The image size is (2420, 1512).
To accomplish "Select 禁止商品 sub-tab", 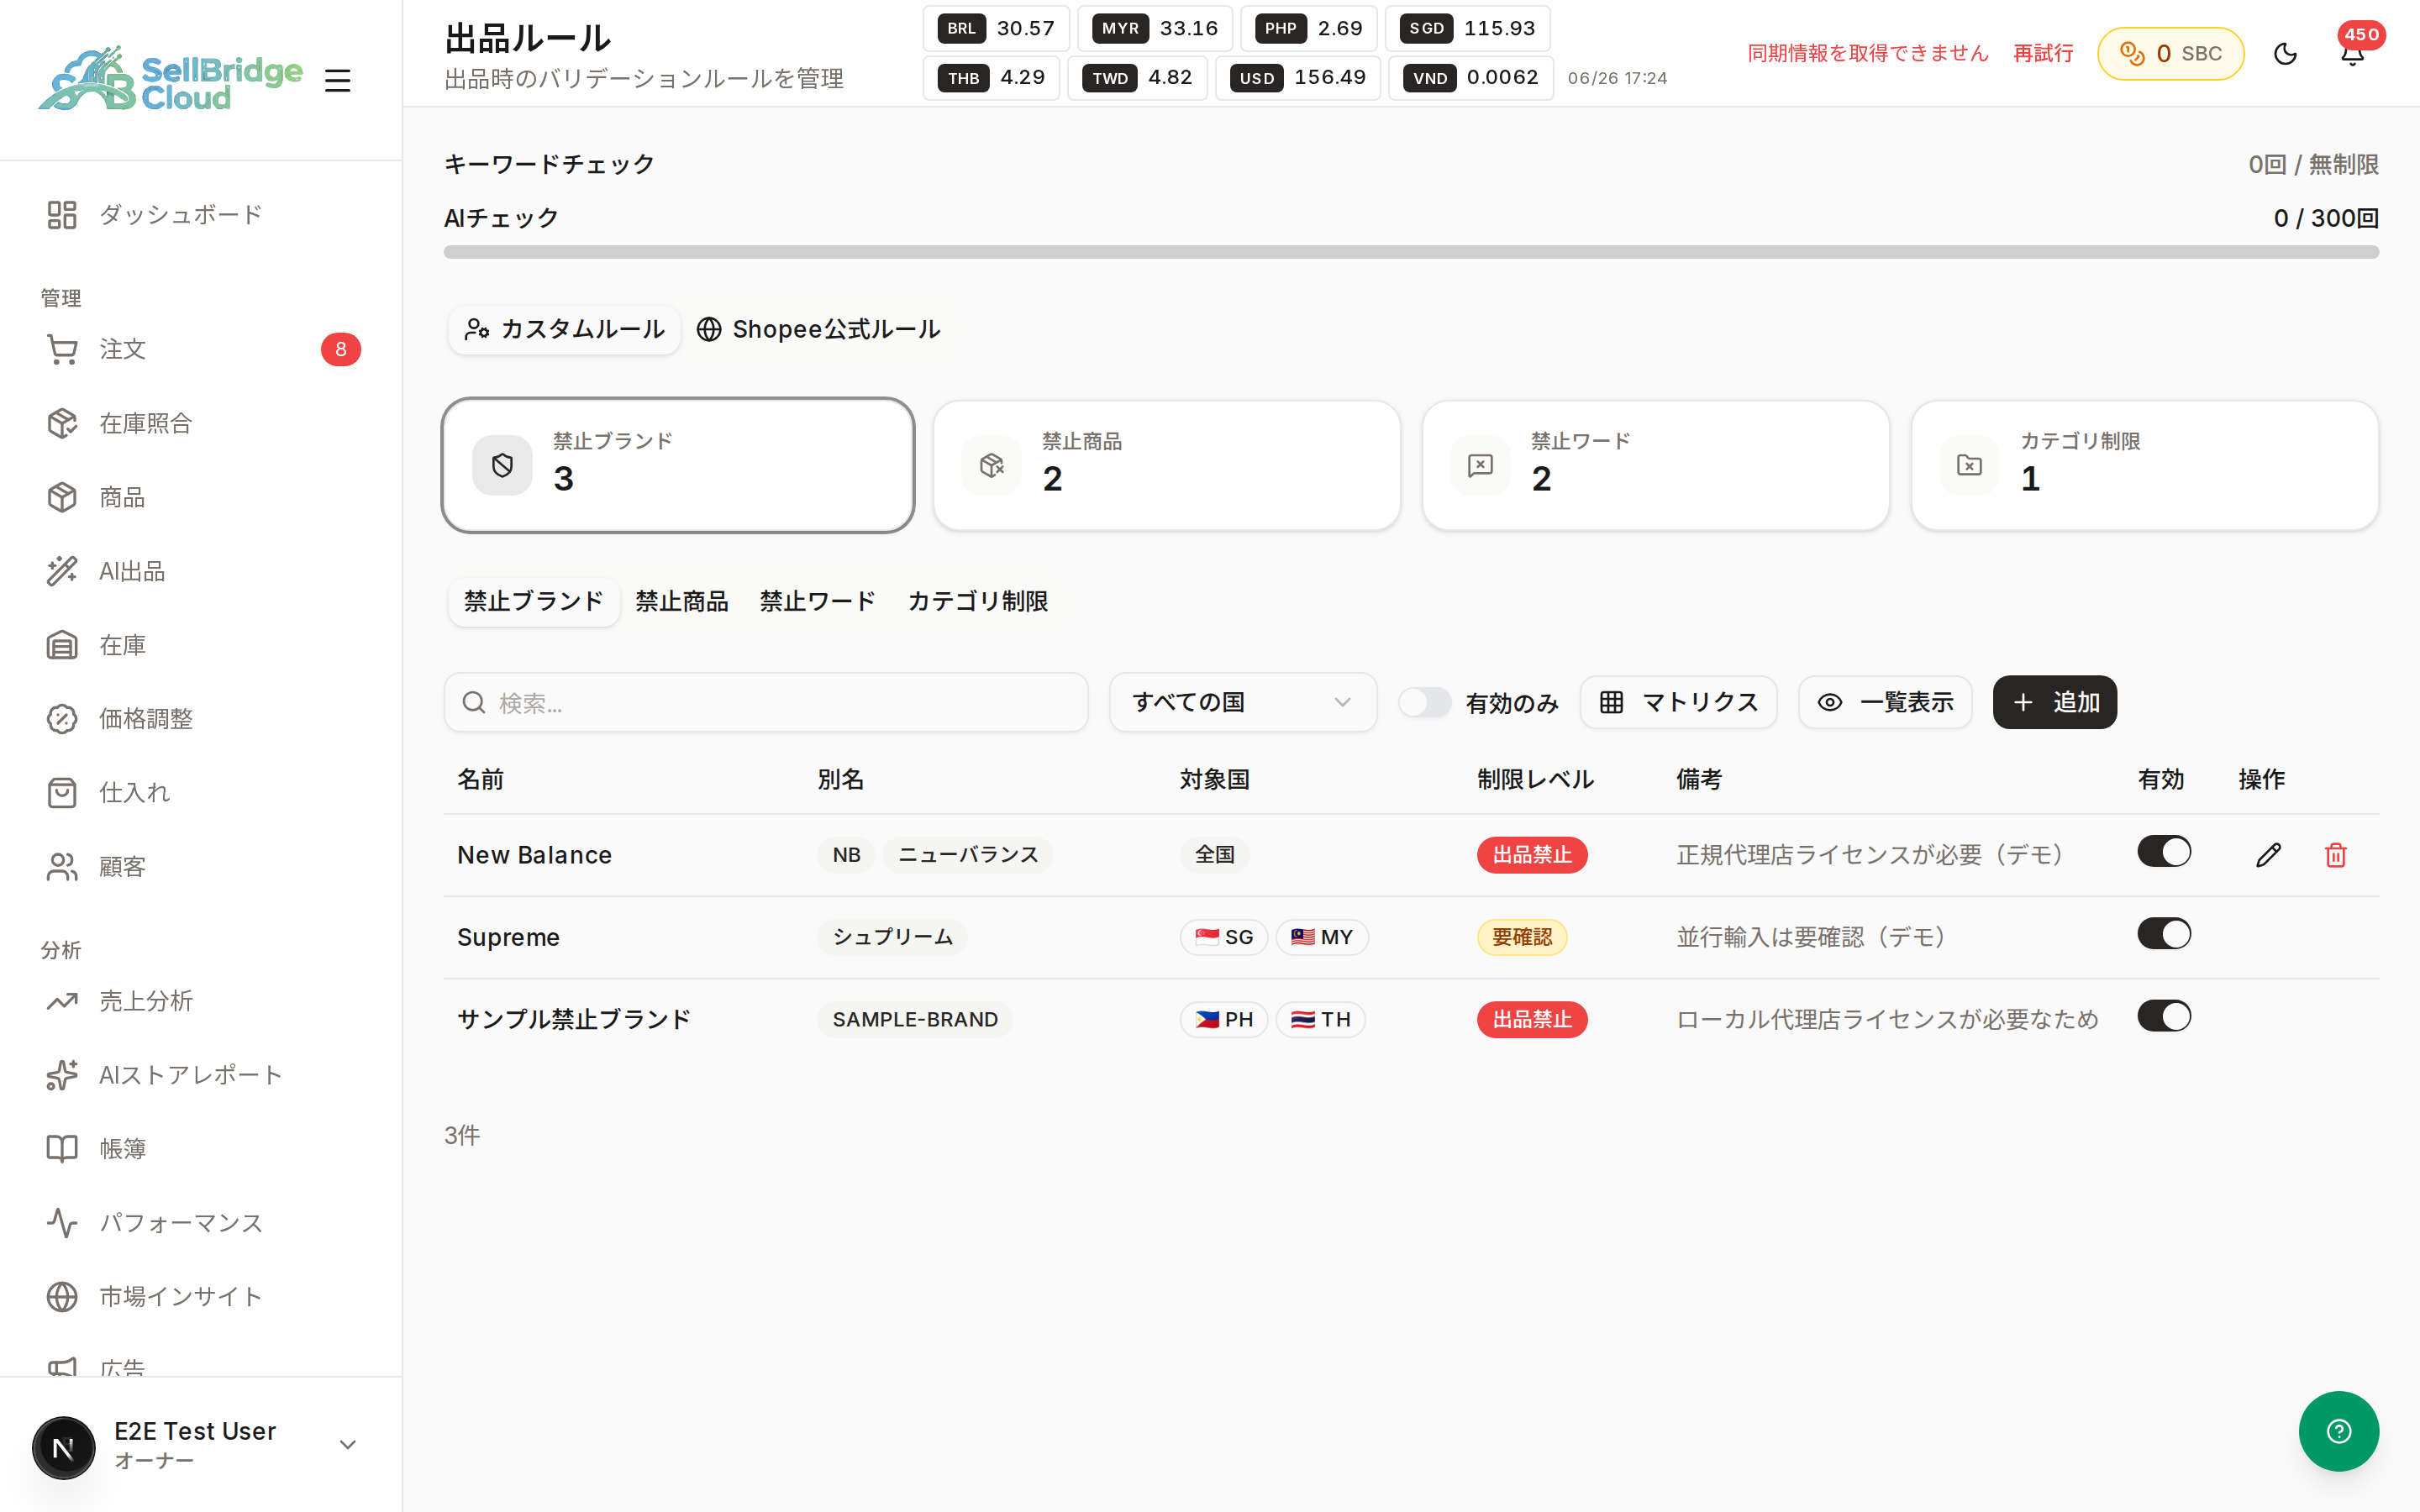I will click(x=682, y=601).
